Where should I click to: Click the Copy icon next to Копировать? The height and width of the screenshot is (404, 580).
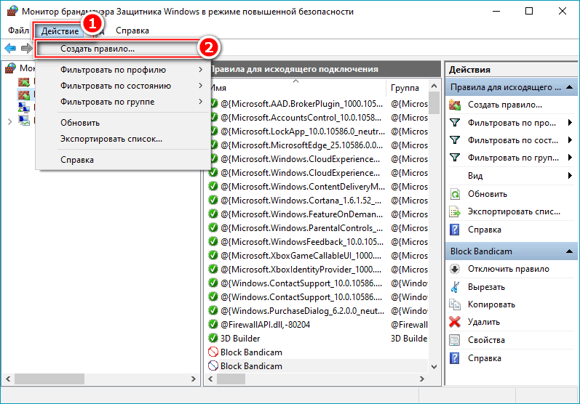tap(455, 304)
